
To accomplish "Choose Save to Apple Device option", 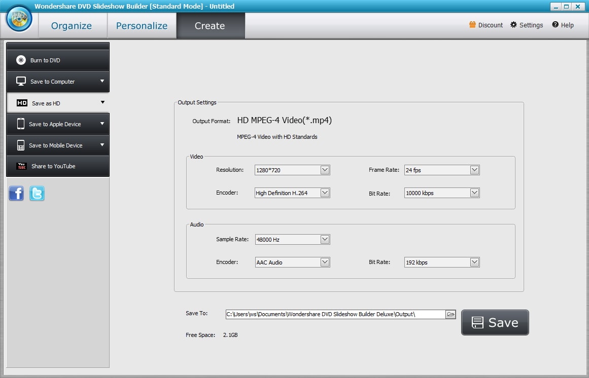I will click(x=58, y=124).
